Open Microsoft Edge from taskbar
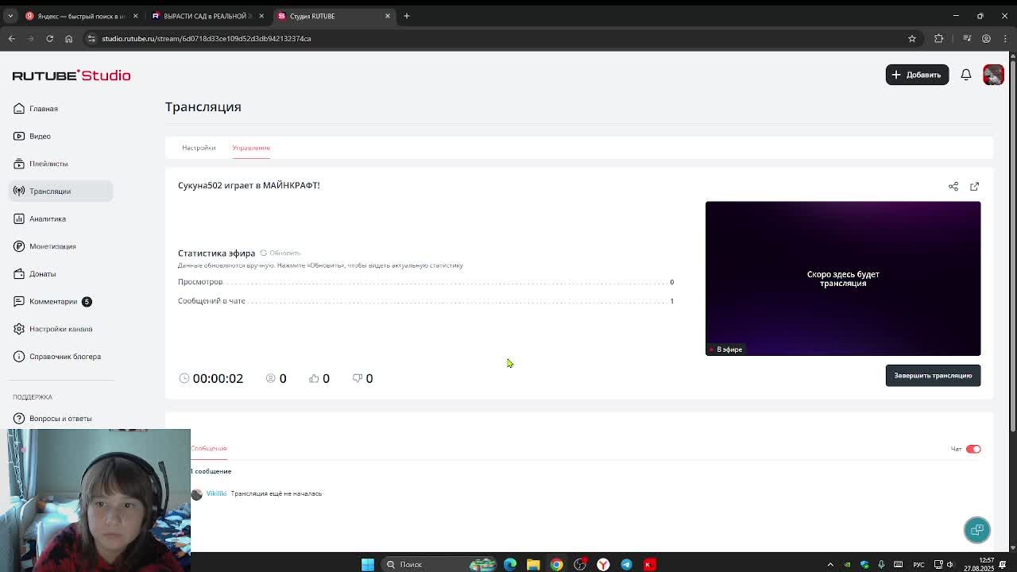Screen dimensions: 1017x572 click(x=510, y=564)
